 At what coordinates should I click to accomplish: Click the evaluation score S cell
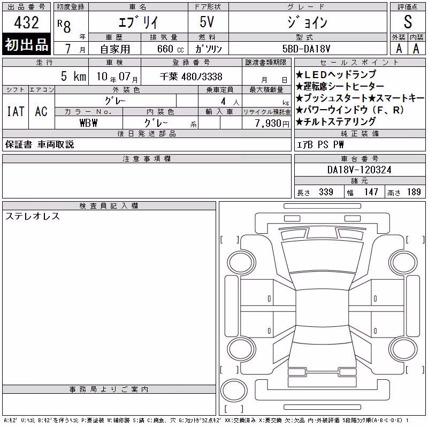coord(408,22)
